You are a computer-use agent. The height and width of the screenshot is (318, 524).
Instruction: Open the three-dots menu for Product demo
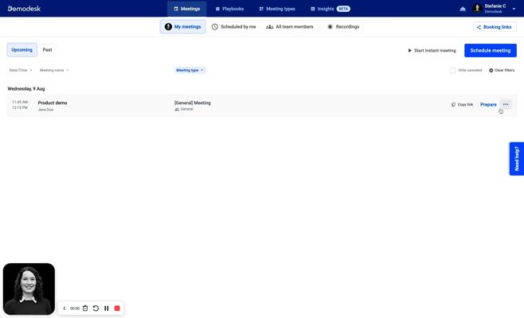coord(506,104)
